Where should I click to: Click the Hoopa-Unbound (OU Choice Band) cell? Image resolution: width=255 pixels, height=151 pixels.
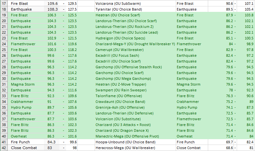(135, 142)
